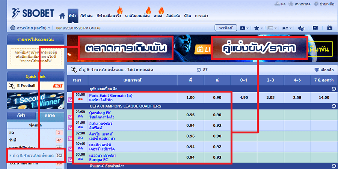Click the bet slip plus icon
Viewport: 338px width, 169px height.
click(x=243, y=28)
